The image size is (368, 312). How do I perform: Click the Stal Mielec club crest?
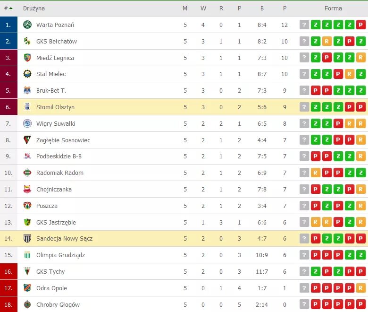[27, 74]
